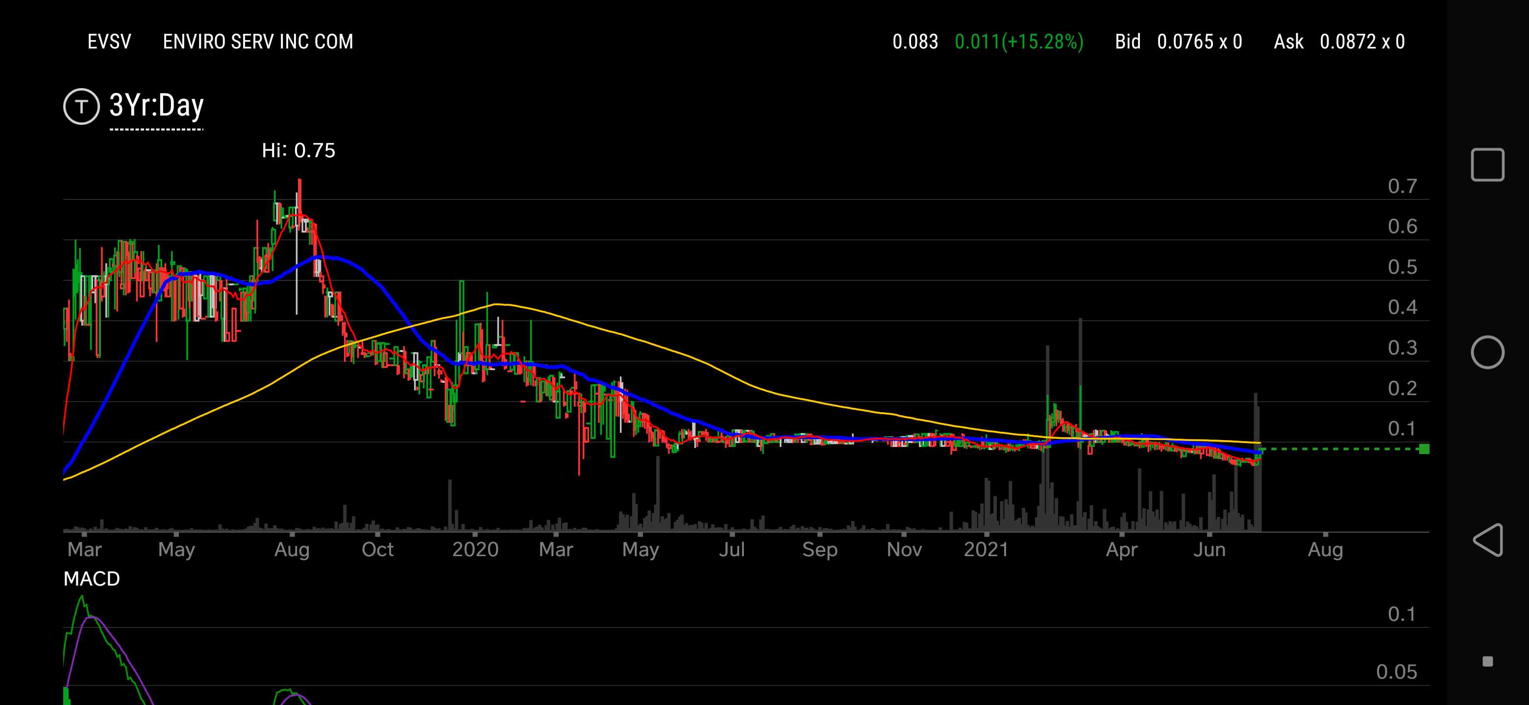Tap the Apr date axis label
Screen dimensions: 1529x705
tap(1122, 550)
